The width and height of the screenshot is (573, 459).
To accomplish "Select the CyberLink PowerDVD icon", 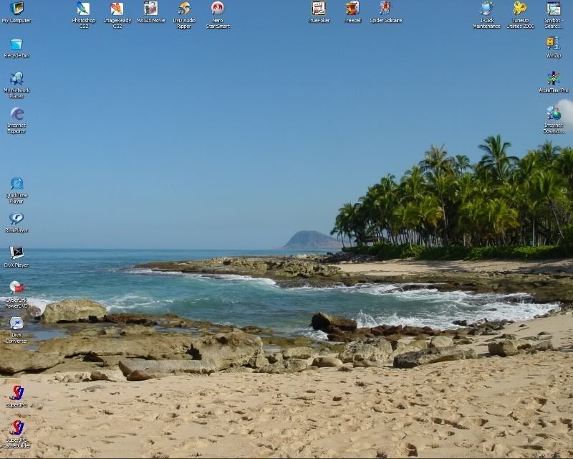I will click(16, 287).
